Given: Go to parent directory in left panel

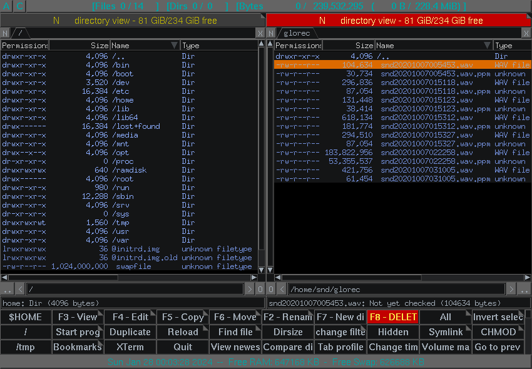Looking at the screenshot, I should pyautogui.click(x=7, y=289).
